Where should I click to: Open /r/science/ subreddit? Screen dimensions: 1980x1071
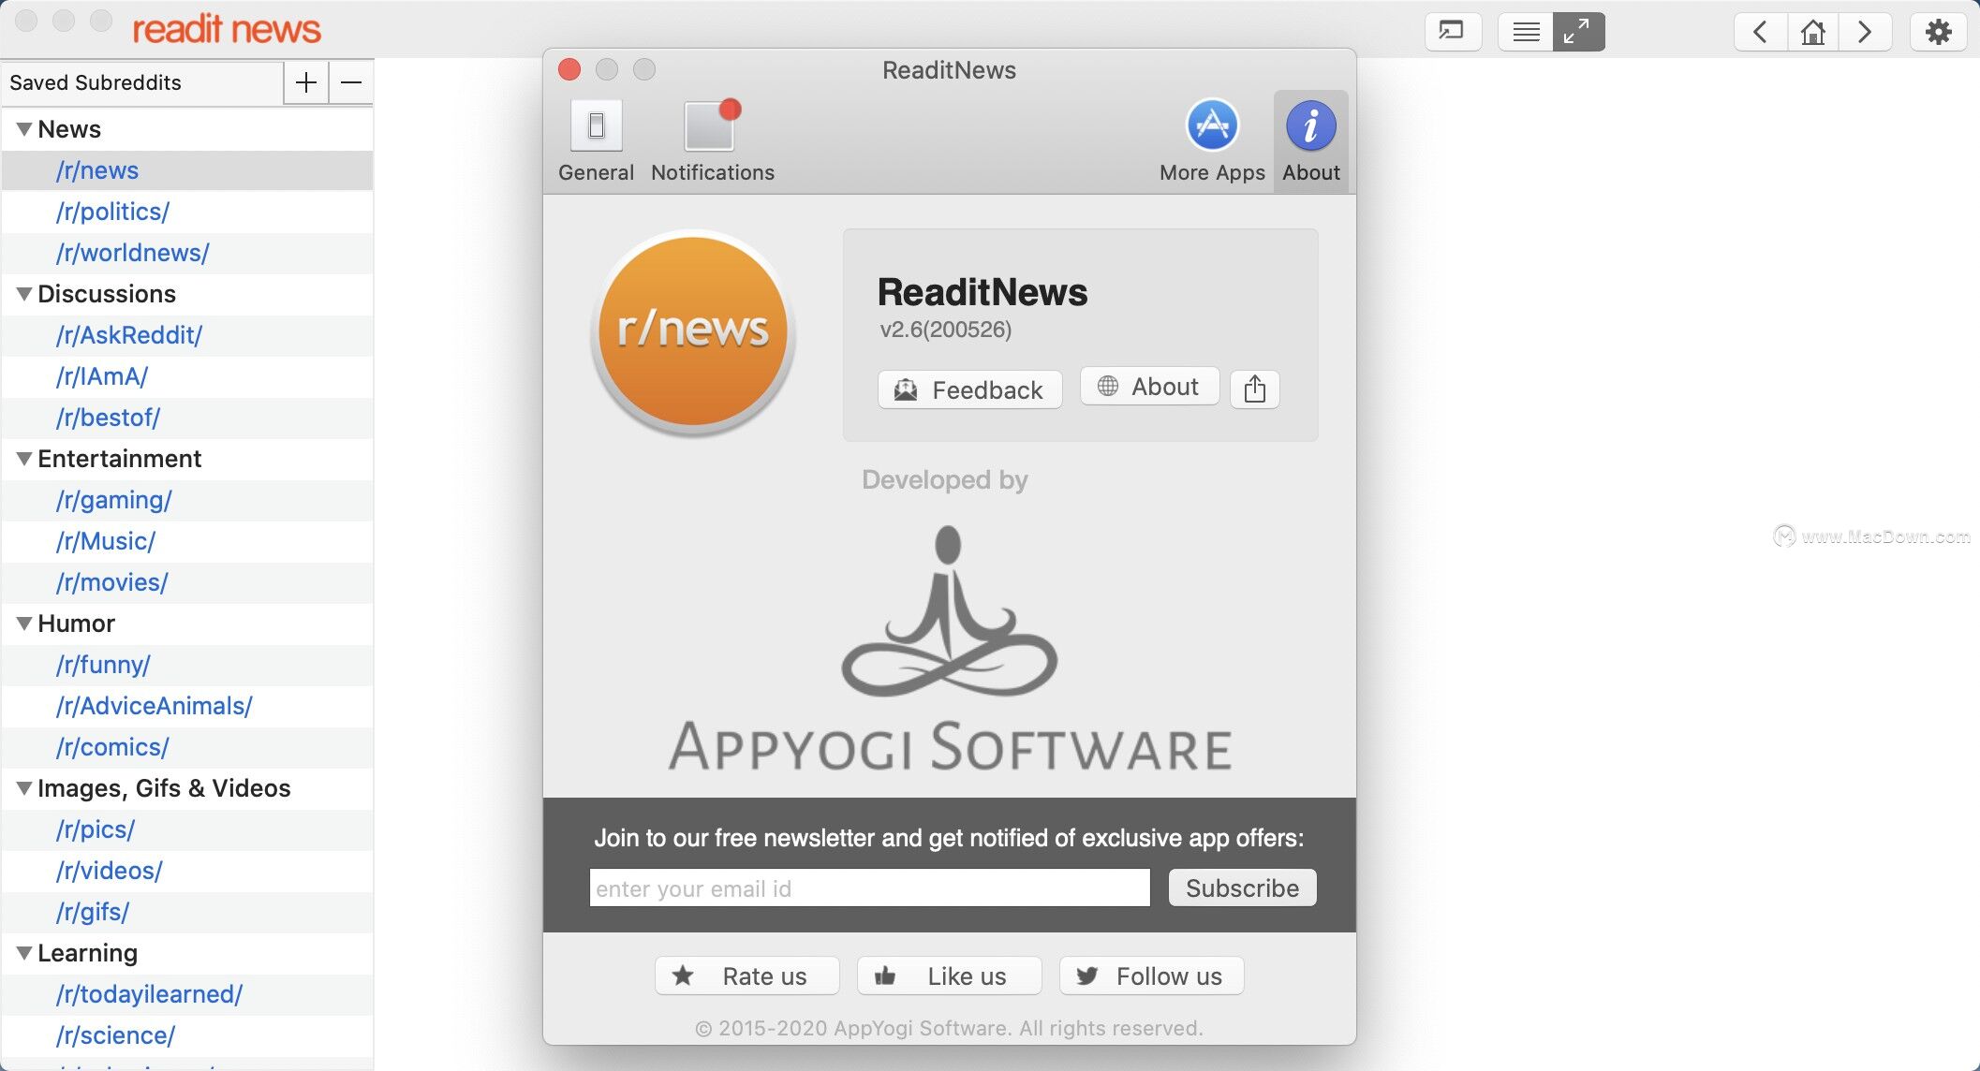point(187,1035)
